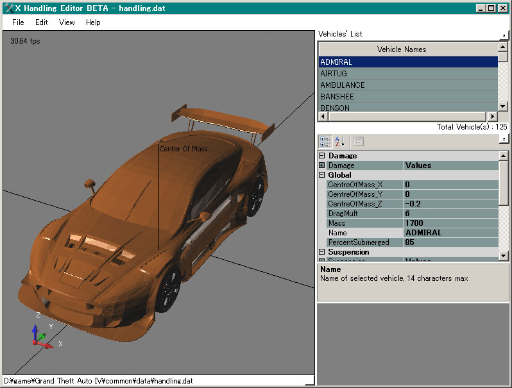This screenshot has height=388, width=512.
Task: Click the CentreOfMass_Z value -0.2
Action: coord(451,204)
